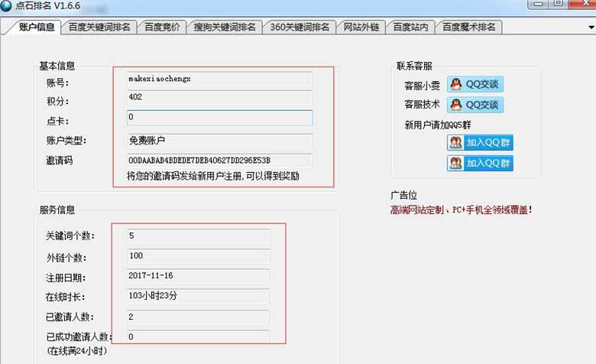This screenshot has width=596, height=364.
Task: Click the 关键词个数 field showing 5
Action: pos(198,236)
